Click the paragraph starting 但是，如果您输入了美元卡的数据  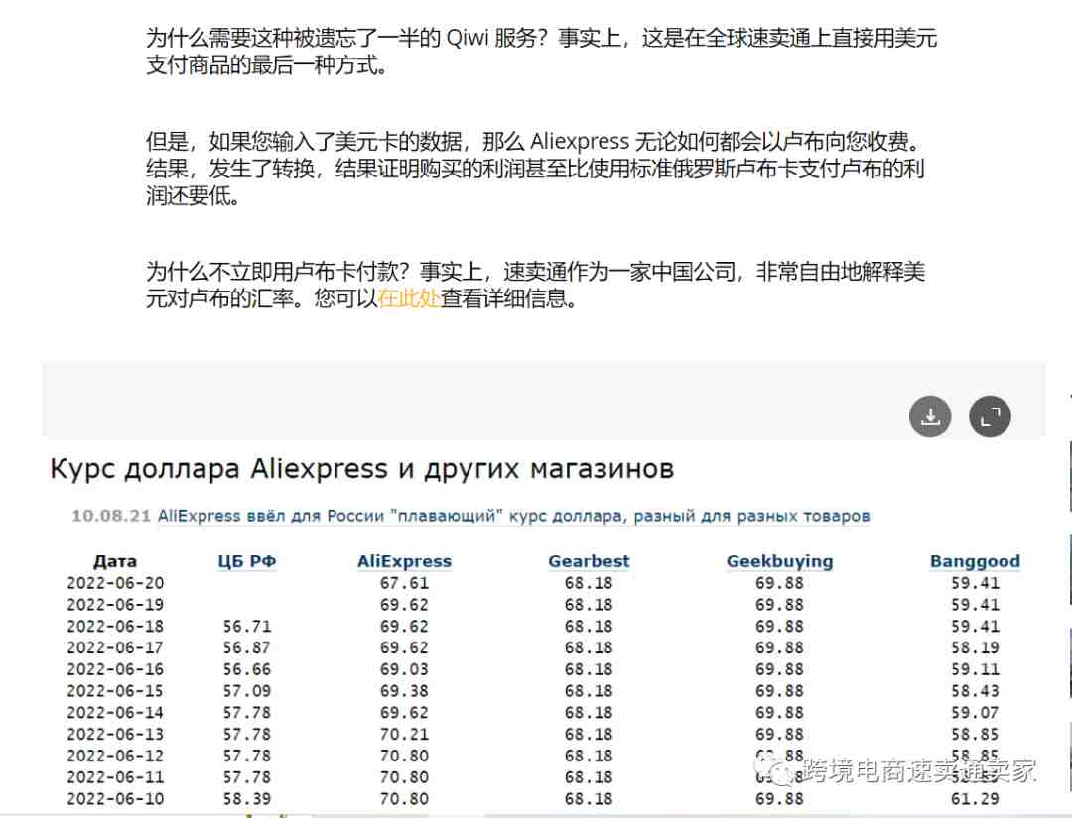[x=535, y=169]
